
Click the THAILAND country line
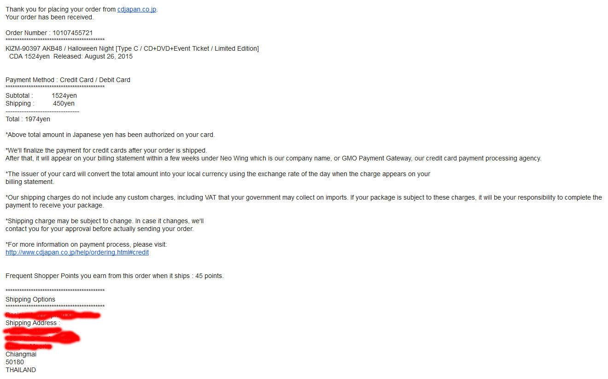point(21,370)
